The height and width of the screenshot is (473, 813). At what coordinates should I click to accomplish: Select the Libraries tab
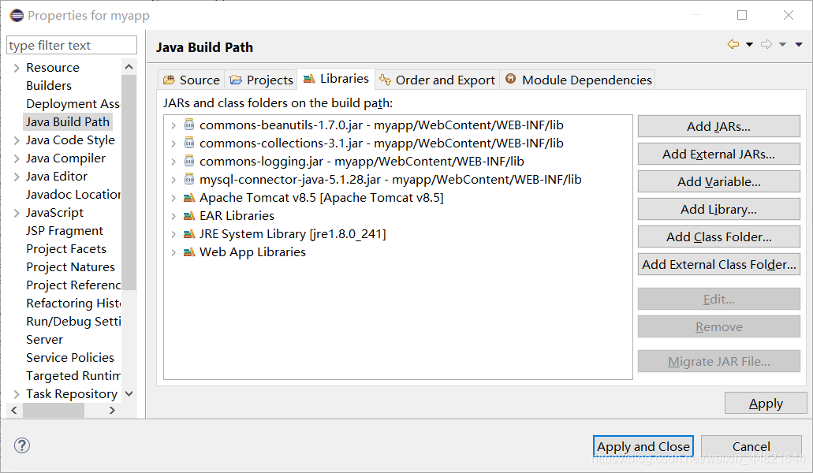(x=336, y=79)
